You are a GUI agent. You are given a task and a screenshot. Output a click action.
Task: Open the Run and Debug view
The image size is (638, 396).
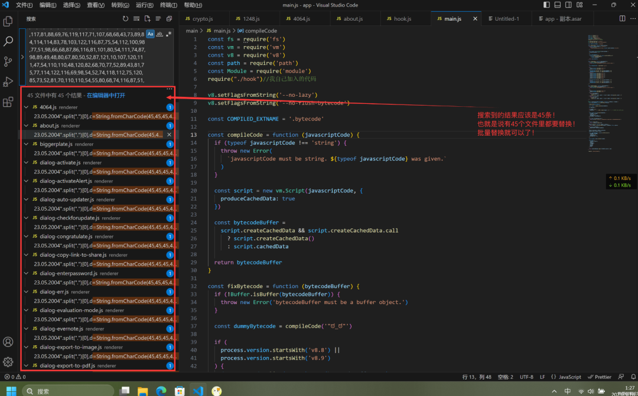click(8, 81)
